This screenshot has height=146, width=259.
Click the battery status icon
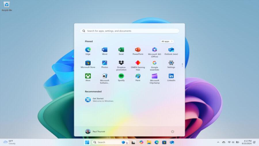(237, 142)
